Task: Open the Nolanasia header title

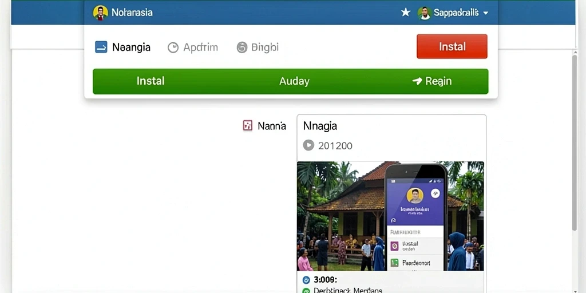Action: [132, 13]
